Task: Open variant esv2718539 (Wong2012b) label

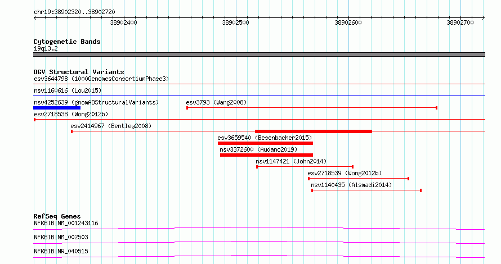Action: pyautogui.click(x=345, y=173)
